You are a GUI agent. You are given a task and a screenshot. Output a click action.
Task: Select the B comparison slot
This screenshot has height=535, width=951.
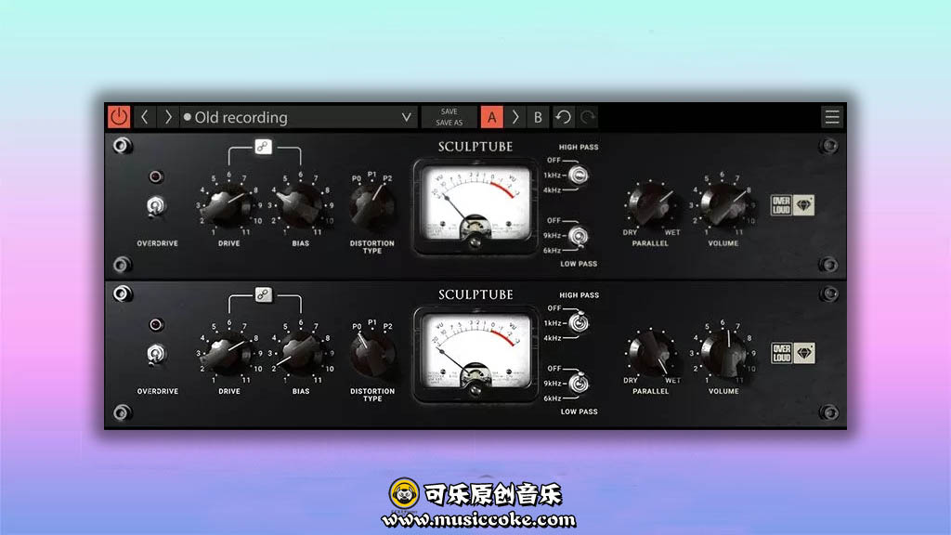click(x=538, y=117)
